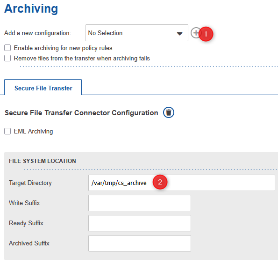Select the Ready Suffix text field
The image size is (278, 266).
click(x=140, y=223)
